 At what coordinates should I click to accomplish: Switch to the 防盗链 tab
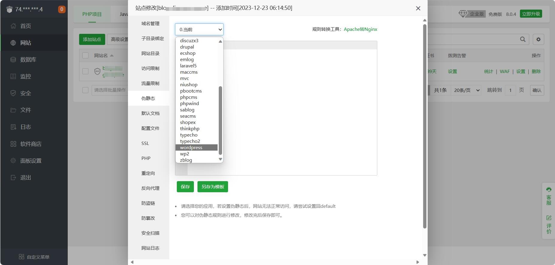[148, 203]
